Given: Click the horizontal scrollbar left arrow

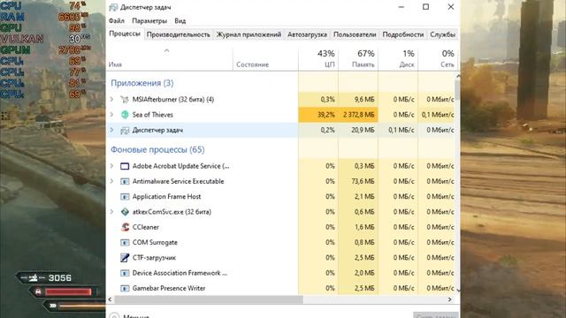Looking at the screenshot, I should 110,299.
